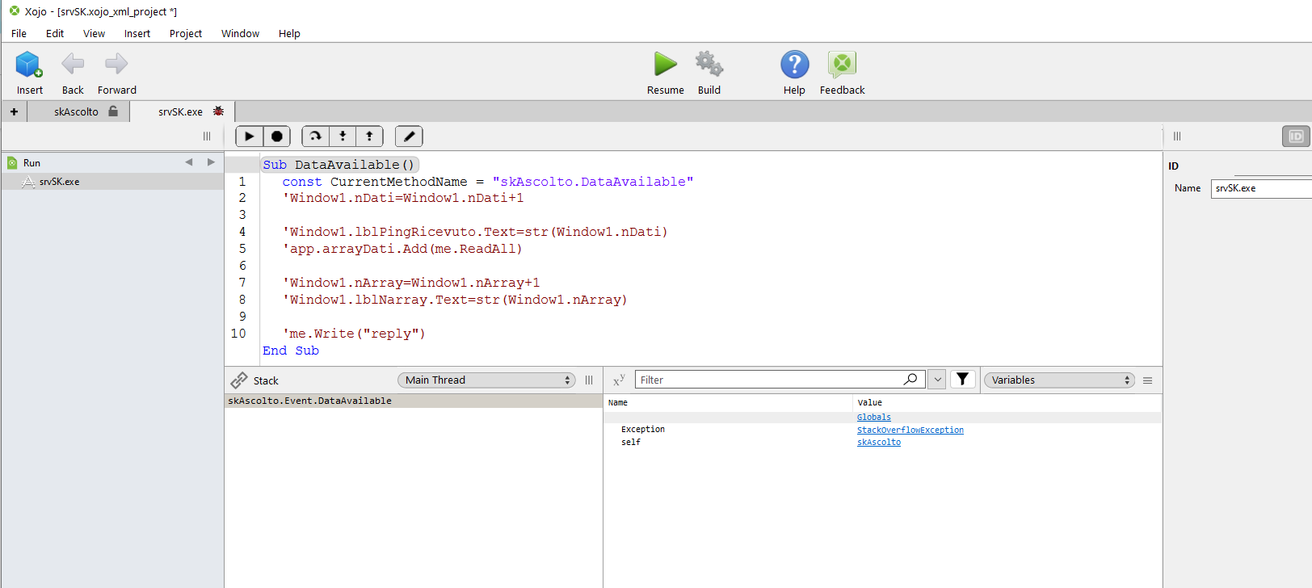Switch to the skAscolto tab
This screenshot has height=588, width=1312.
pos(77,111)
